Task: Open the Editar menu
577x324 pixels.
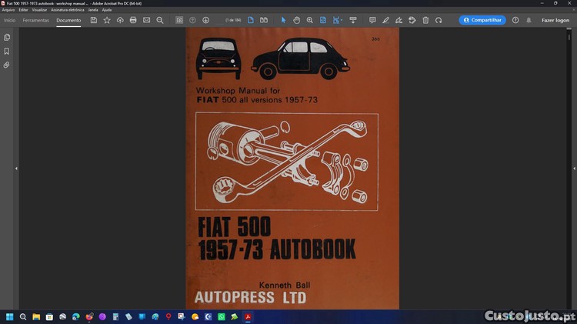Action: 23,10
